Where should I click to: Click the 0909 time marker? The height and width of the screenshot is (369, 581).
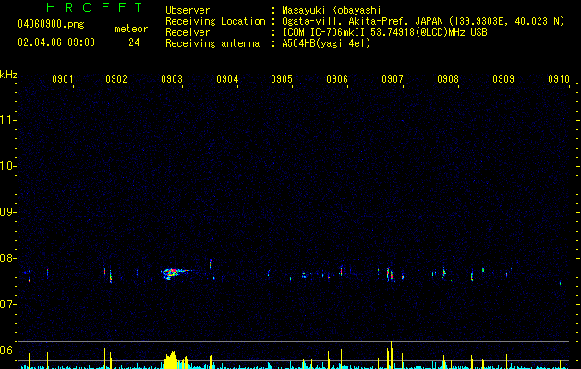coord(503,79)
